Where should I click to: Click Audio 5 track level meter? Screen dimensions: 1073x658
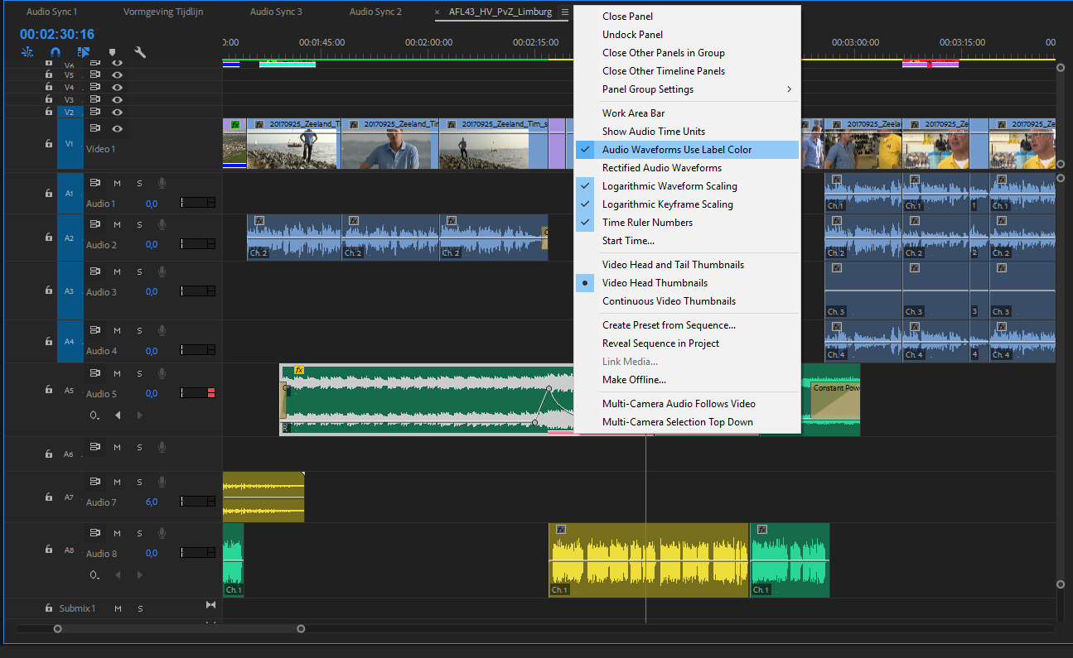(x=198, y=393)
